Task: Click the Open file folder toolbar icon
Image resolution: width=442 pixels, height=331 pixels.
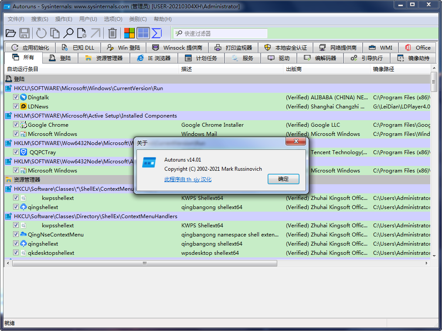Action: 11,33
